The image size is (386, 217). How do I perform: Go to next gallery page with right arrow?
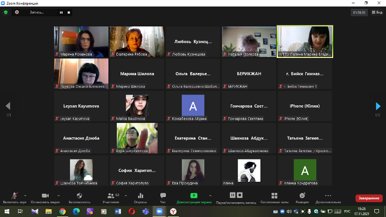[x=378, y=106]
